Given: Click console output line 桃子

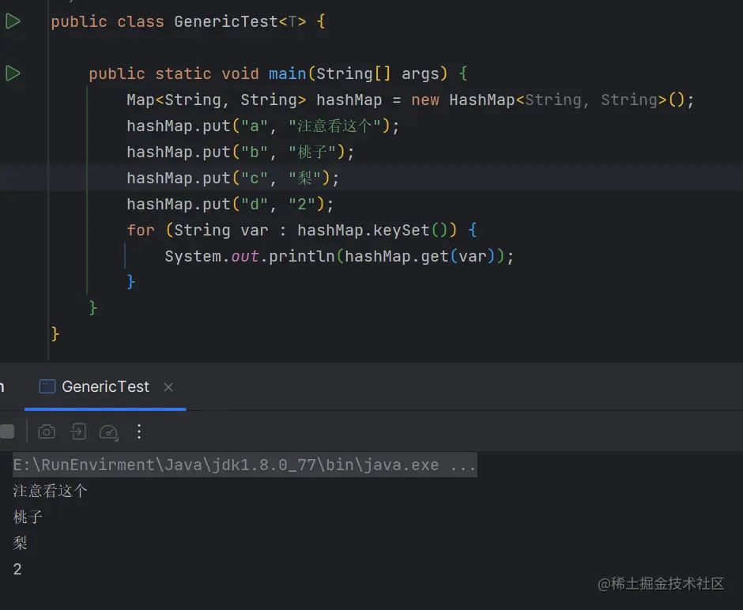Looking at the screenshot, I should tap(28, 517).
